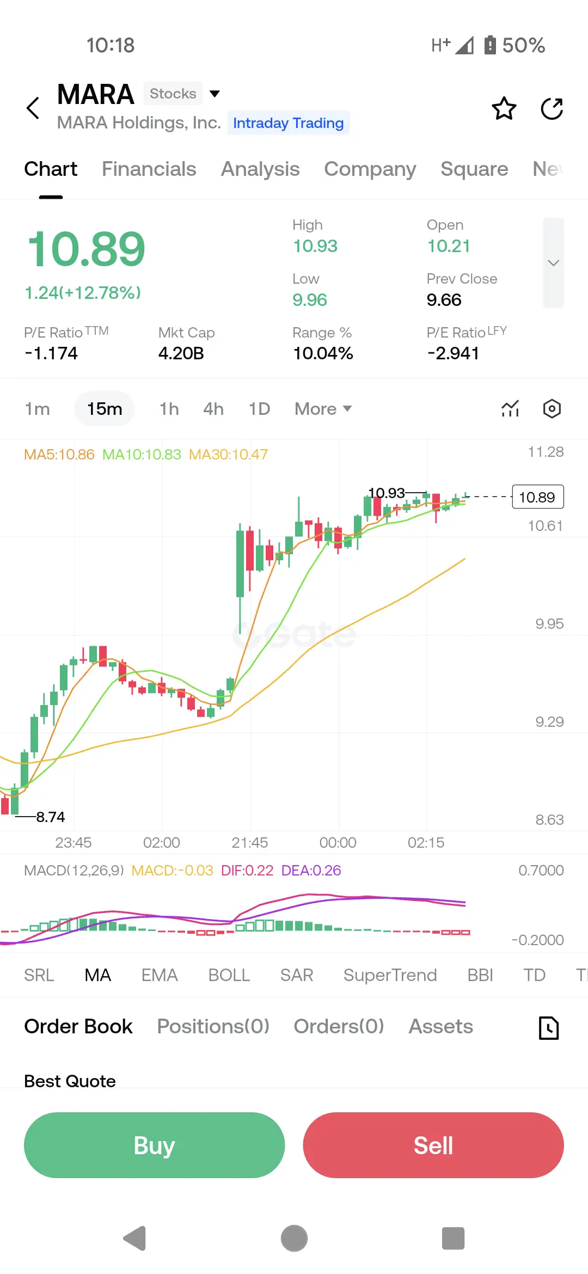This screenshot has width=588, height=1274.
Task: Add MARA to favorites with star icon
Action: pyautogui.click(x=504, y=108)
